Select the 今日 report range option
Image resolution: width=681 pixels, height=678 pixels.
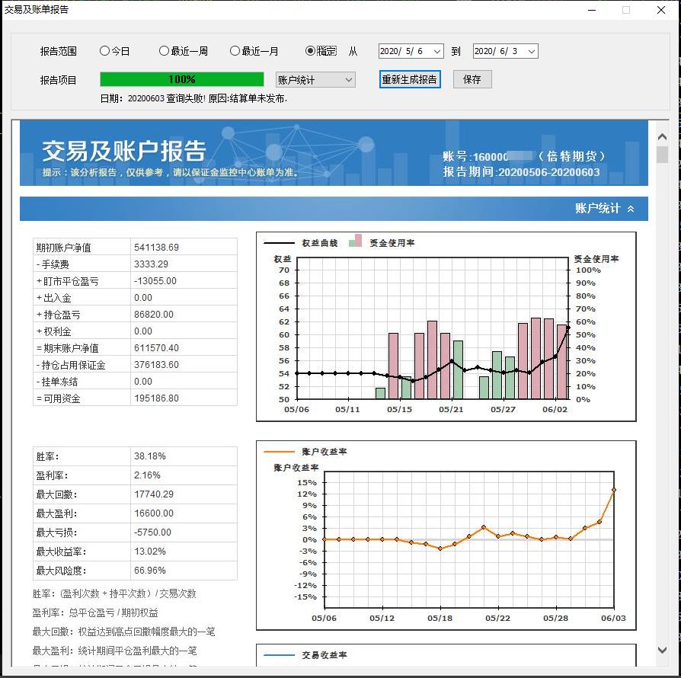point(104,50)
